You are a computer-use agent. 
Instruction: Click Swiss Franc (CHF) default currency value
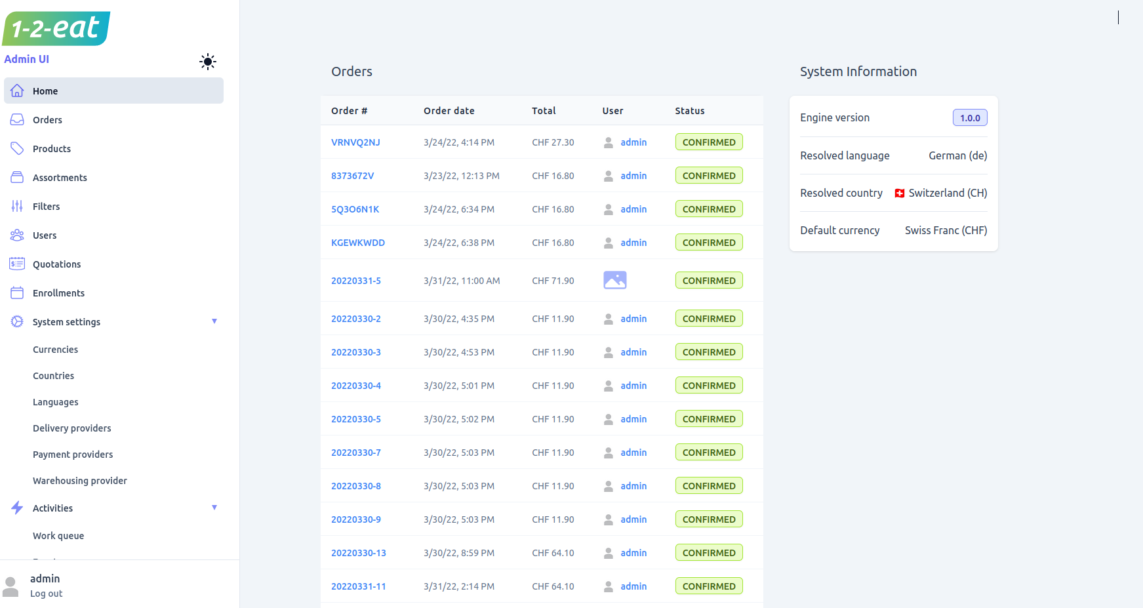(946, 230)
